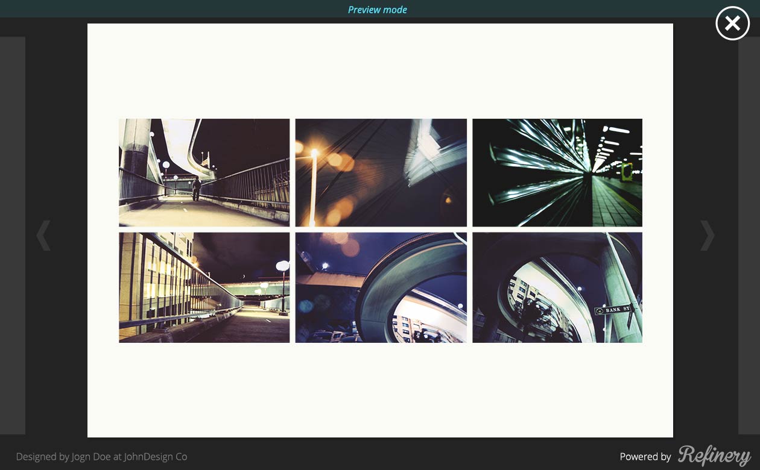The width and height of the screenshot is (760, 470).
Task: Close the preview with the X icon
Action: tap(732, 23)
